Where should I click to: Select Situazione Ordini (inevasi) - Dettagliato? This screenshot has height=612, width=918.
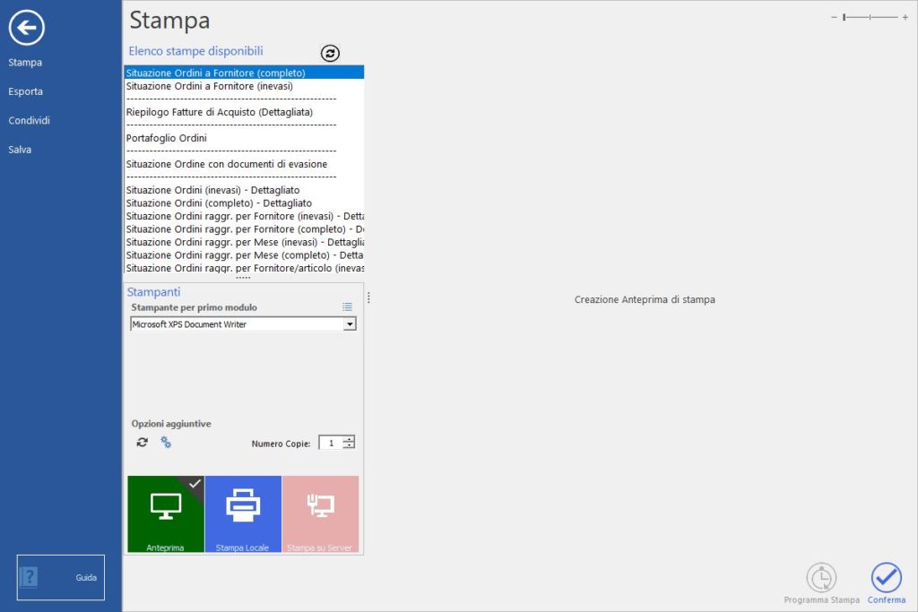coord(244,190)
